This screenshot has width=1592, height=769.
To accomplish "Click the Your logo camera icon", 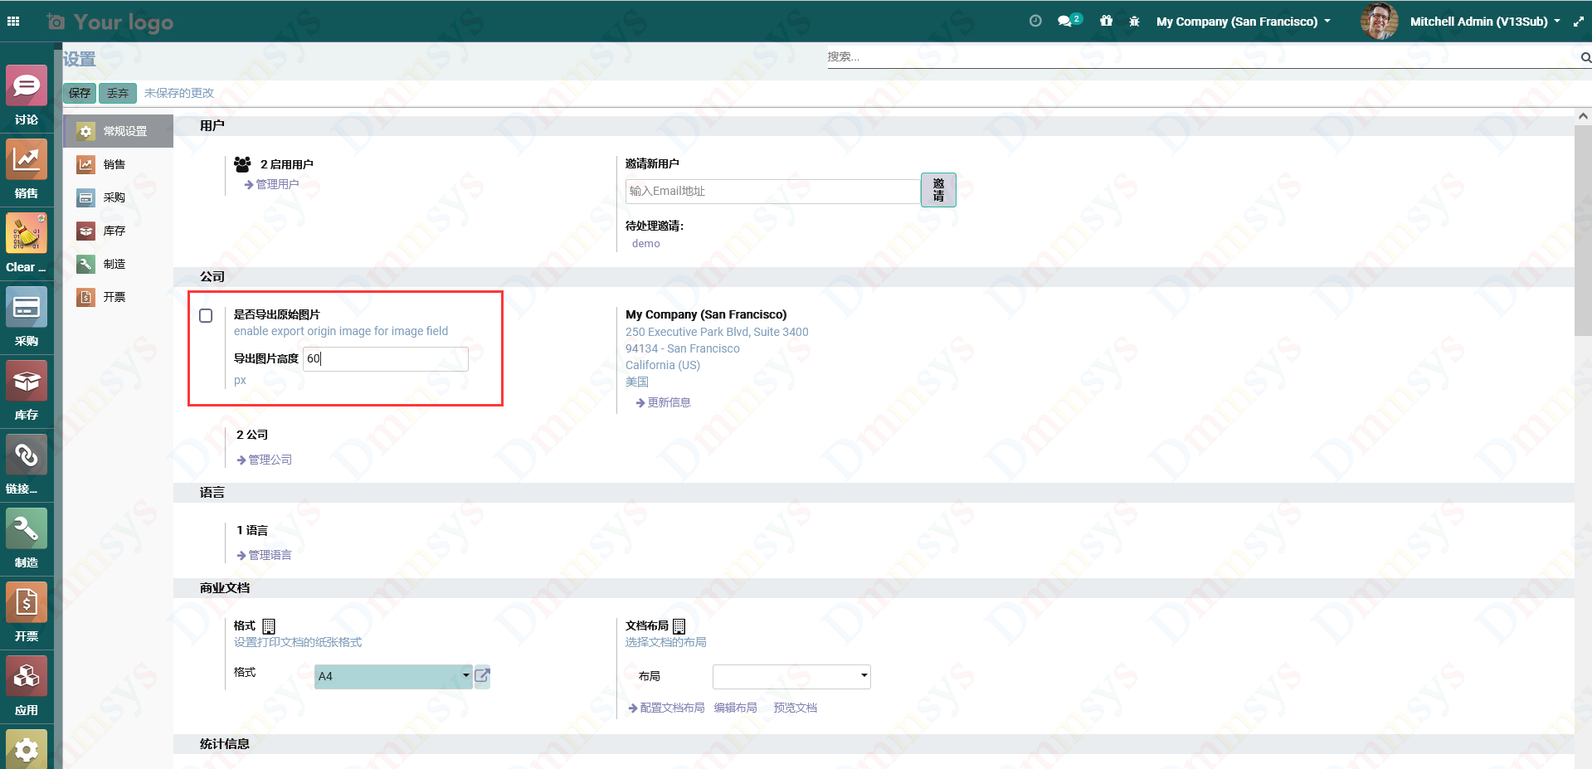I will coord(56,22).
